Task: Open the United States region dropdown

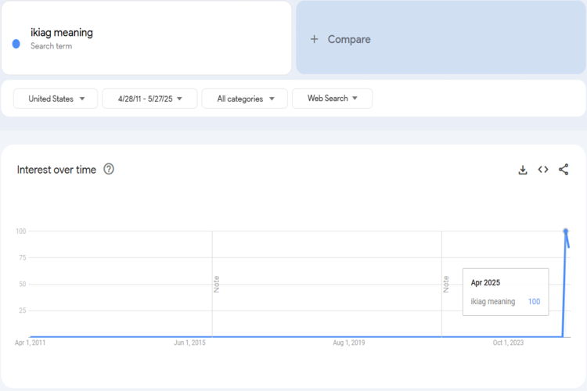Action: pos(56,99)
